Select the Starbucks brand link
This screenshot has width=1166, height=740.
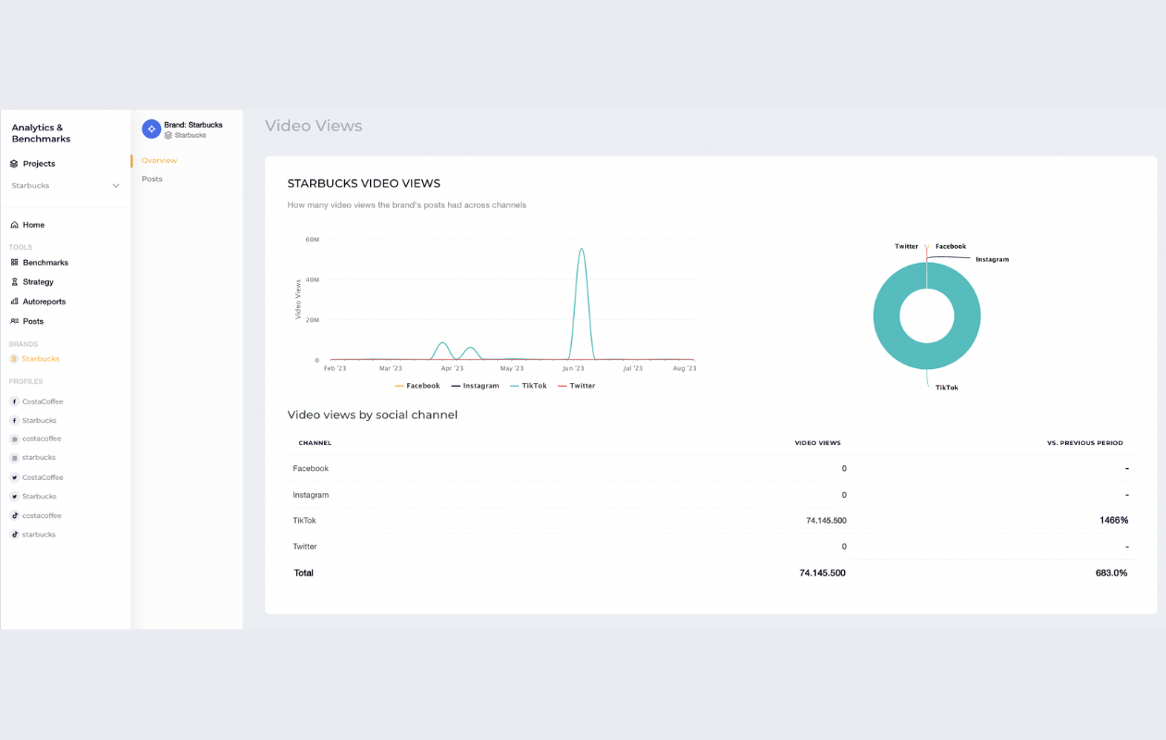click(41, 359)
